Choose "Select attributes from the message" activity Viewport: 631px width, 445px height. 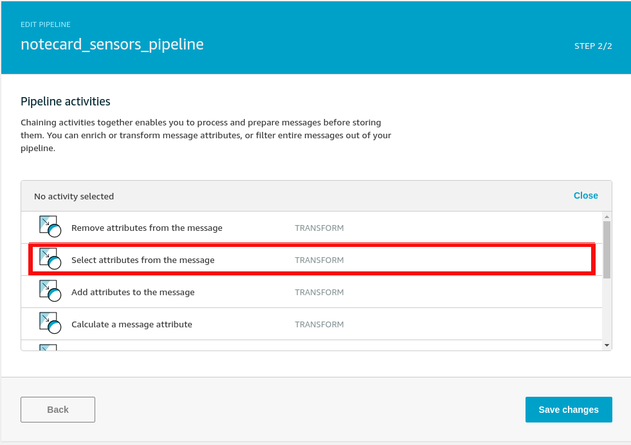[143, 260]
